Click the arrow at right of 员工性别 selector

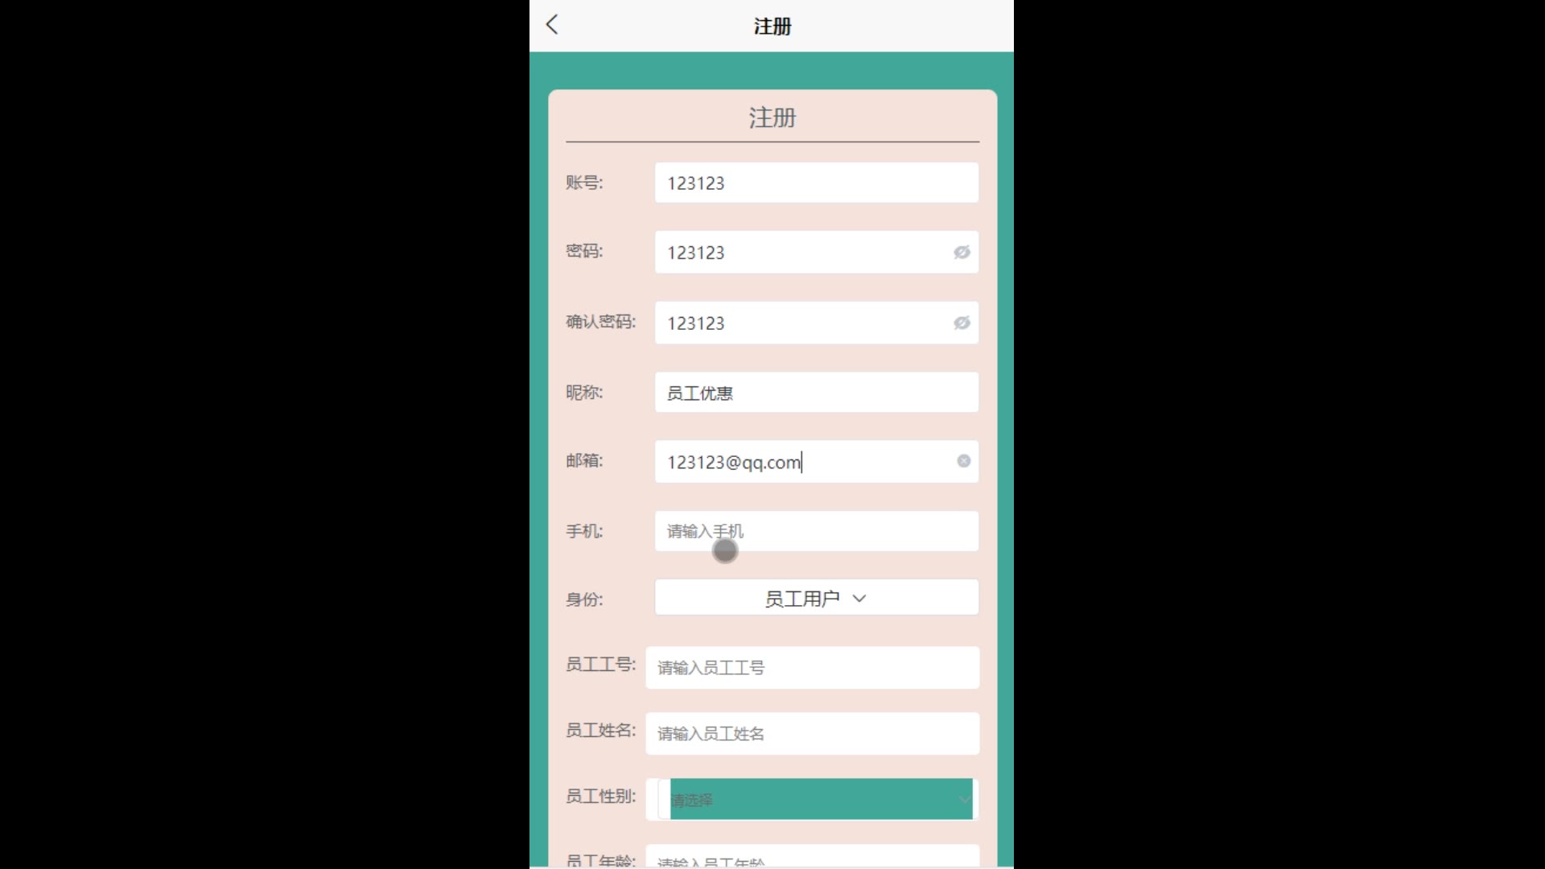(x=963, y=800)
